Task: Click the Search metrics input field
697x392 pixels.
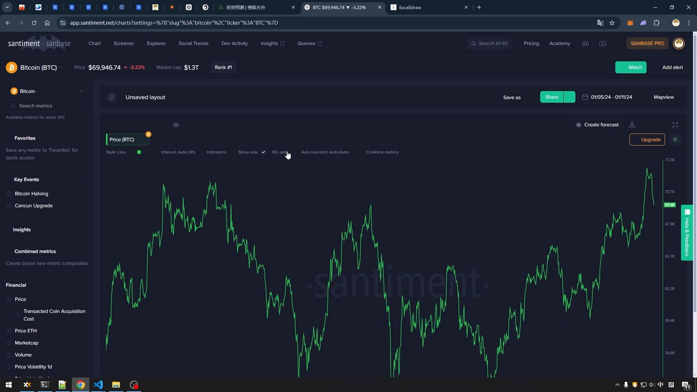Action: [47, 106]
